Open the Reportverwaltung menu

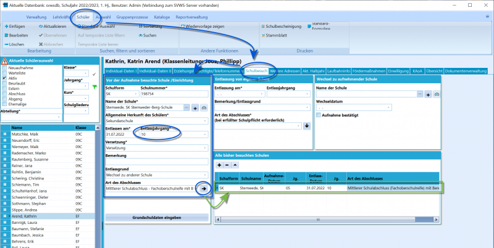tap(191, 17)
